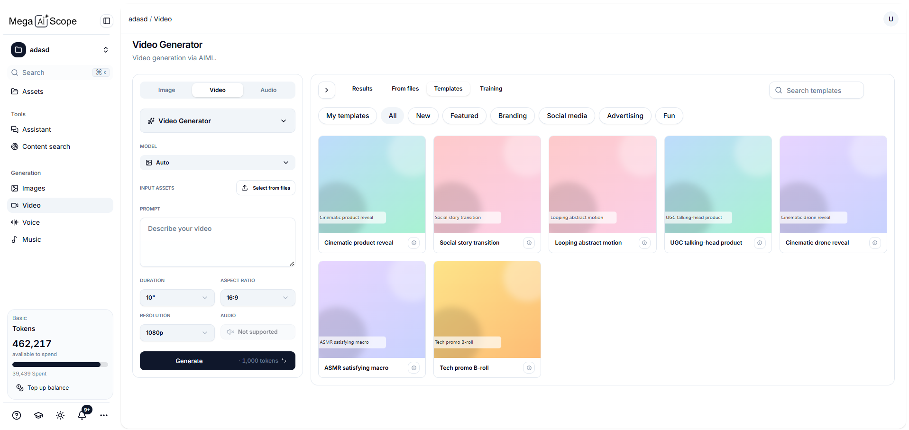Open the Training tab
Screen dimensions: 909x430
pos(491,89)
